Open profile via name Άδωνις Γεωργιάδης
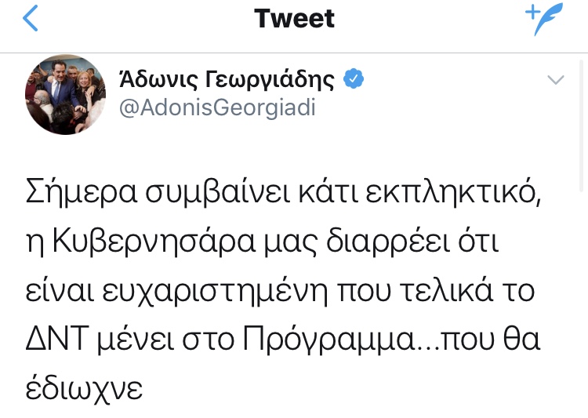 [x=227, y=79]
